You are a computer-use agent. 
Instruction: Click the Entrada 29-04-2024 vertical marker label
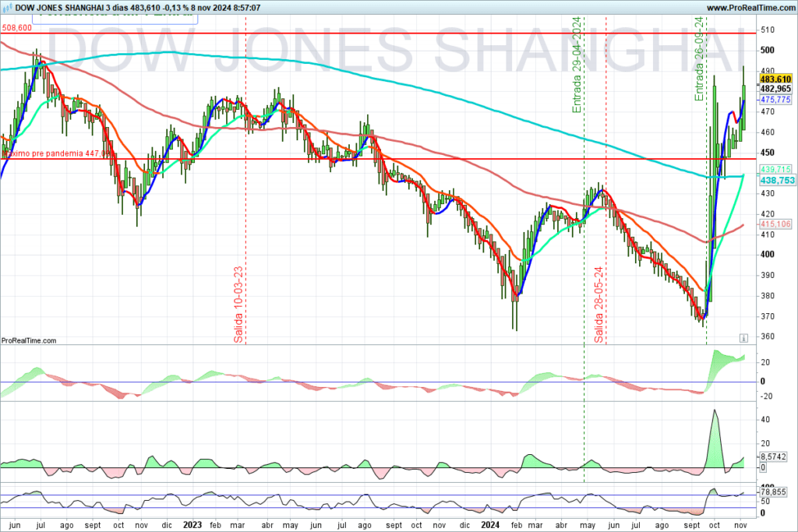[x=577, y=65]
